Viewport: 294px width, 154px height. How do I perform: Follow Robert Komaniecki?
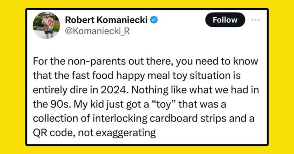pos(225,20)
